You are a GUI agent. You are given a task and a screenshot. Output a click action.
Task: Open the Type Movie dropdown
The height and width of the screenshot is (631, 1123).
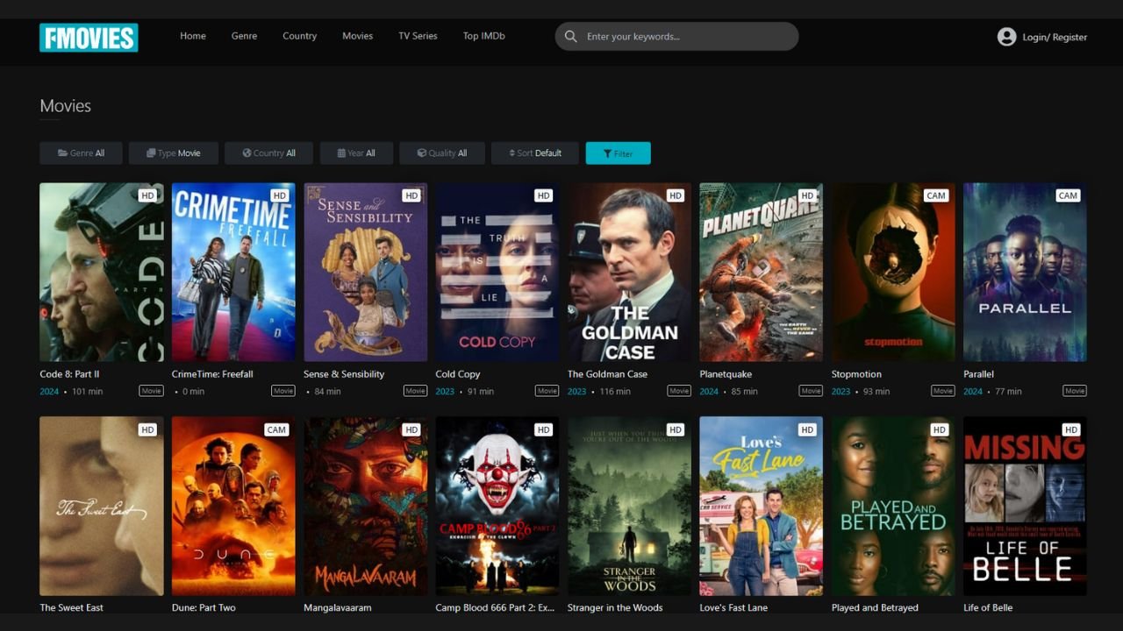[173, 152]
